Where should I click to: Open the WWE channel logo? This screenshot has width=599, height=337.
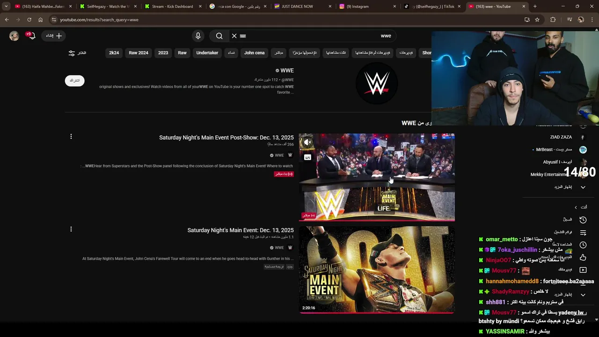tap(377, 84)
